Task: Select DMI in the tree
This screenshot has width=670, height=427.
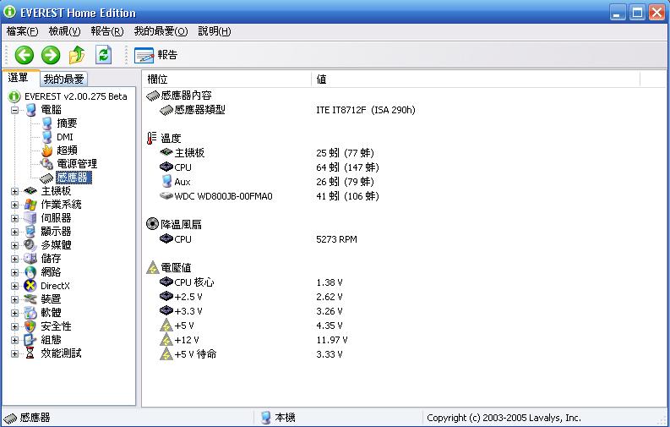Action: point(65,137)
